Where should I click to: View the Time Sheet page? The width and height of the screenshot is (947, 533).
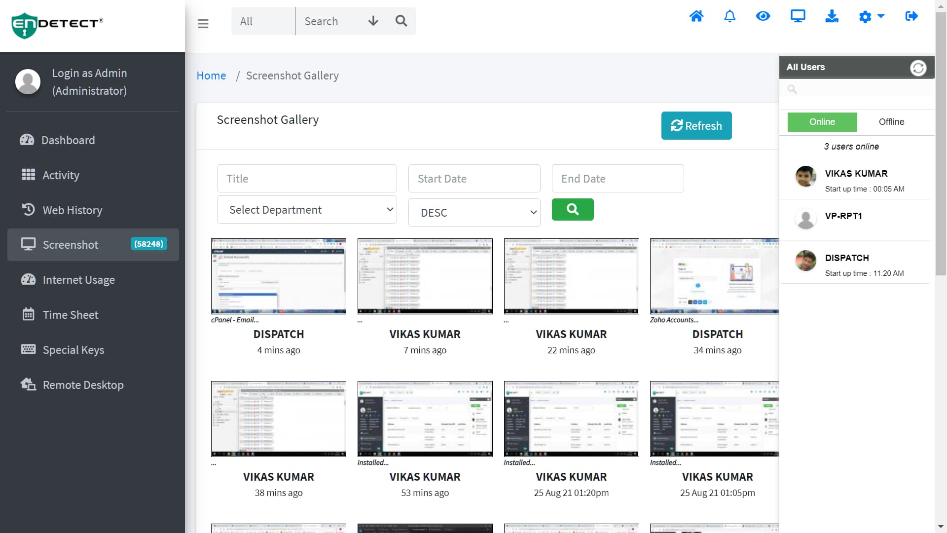pyautogui.click(x=71, y=314)
